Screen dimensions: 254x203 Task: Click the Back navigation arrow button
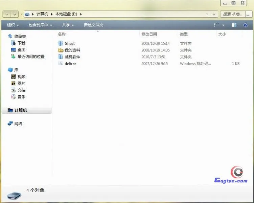(x=7, y=14)
